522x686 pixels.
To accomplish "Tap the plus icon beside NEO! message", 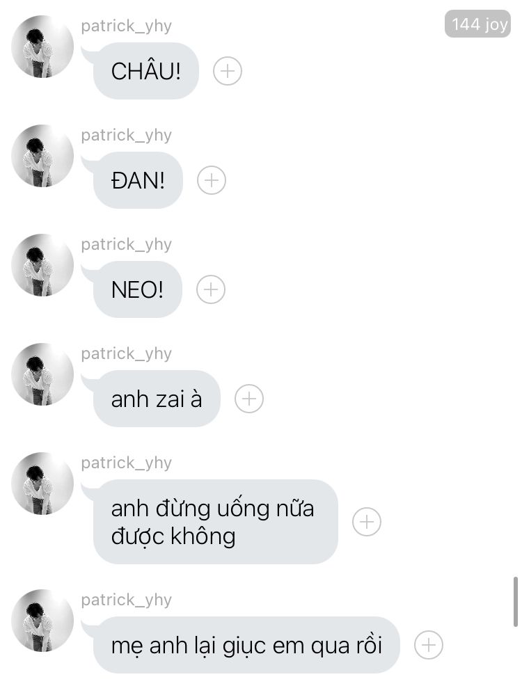I will [210, 289].
